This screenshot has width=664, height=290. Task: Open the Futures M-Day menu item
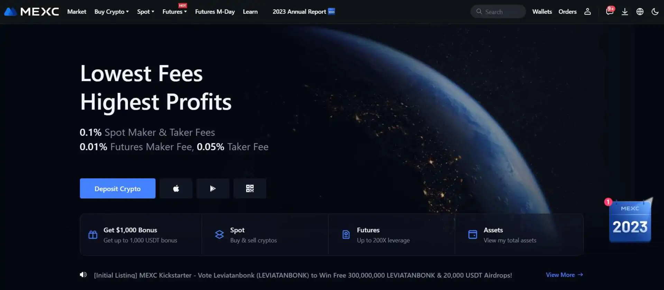point(215,12)
